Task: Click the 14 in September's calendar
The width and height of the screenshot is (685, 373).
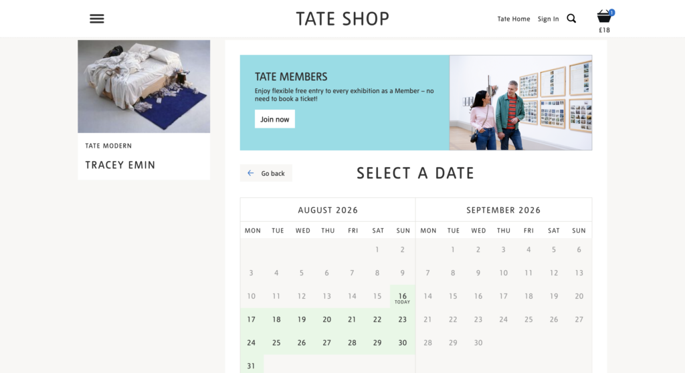Action: pyautogui.click(x=427, y=297)
